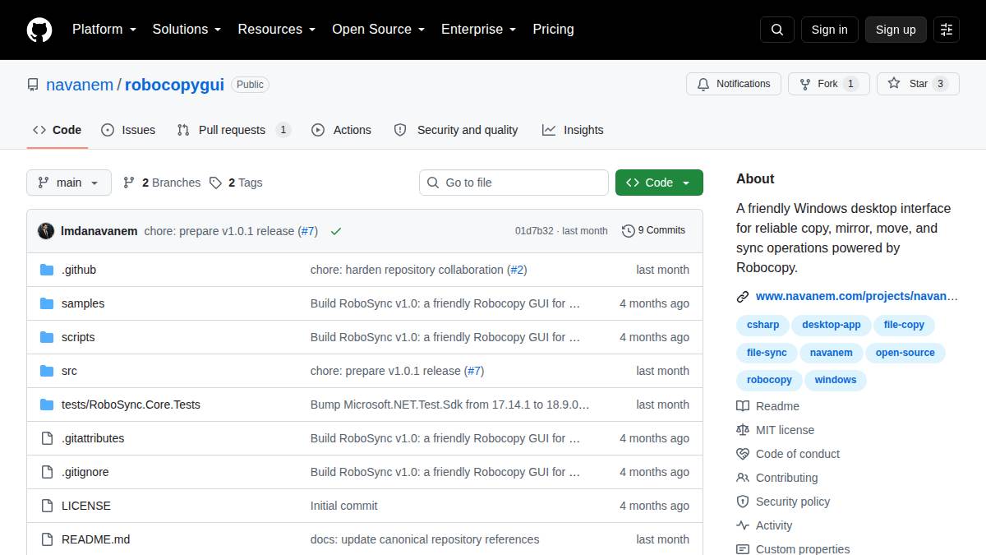
Task: Click the LICENSE file icon
Action: coord(47,506)
